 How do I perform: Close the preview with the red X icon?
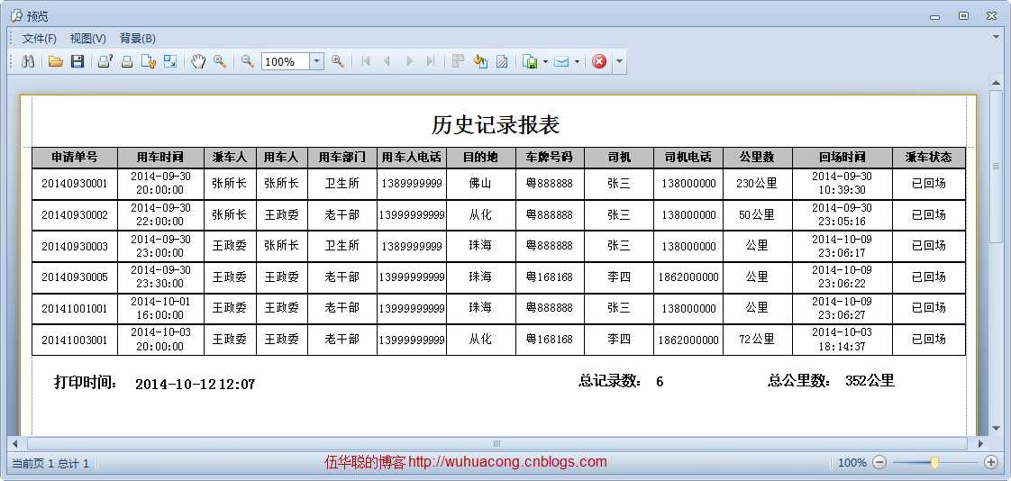point(599,62)
